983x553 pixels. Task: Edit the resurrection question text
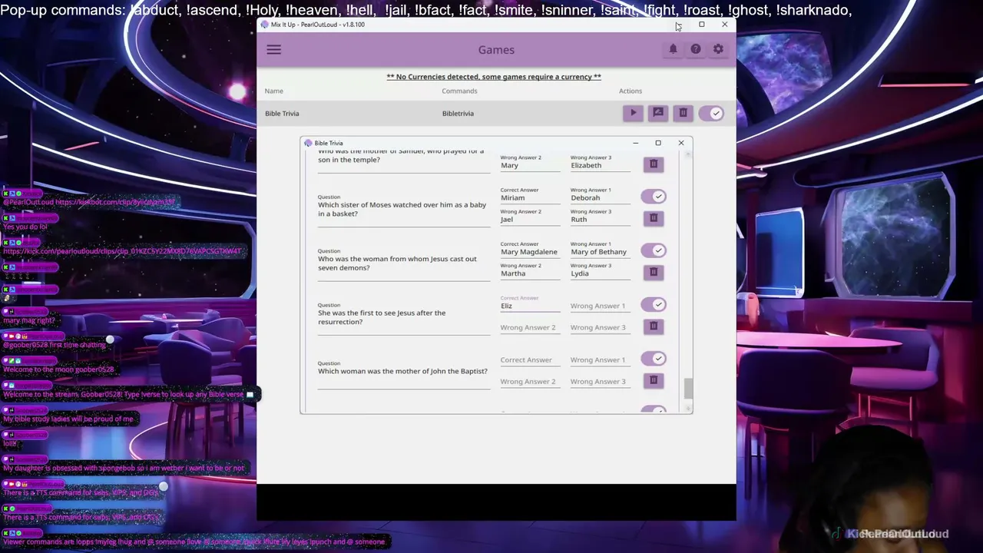pos(403,317)
